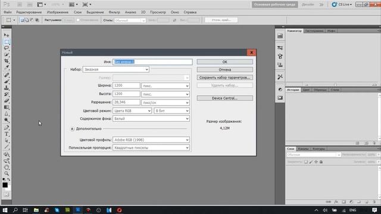This screenshot has width=381, height=214.
Task: Toggle Quick Mask mode at toolbox bottom
Action: click(x=7, y=194)
